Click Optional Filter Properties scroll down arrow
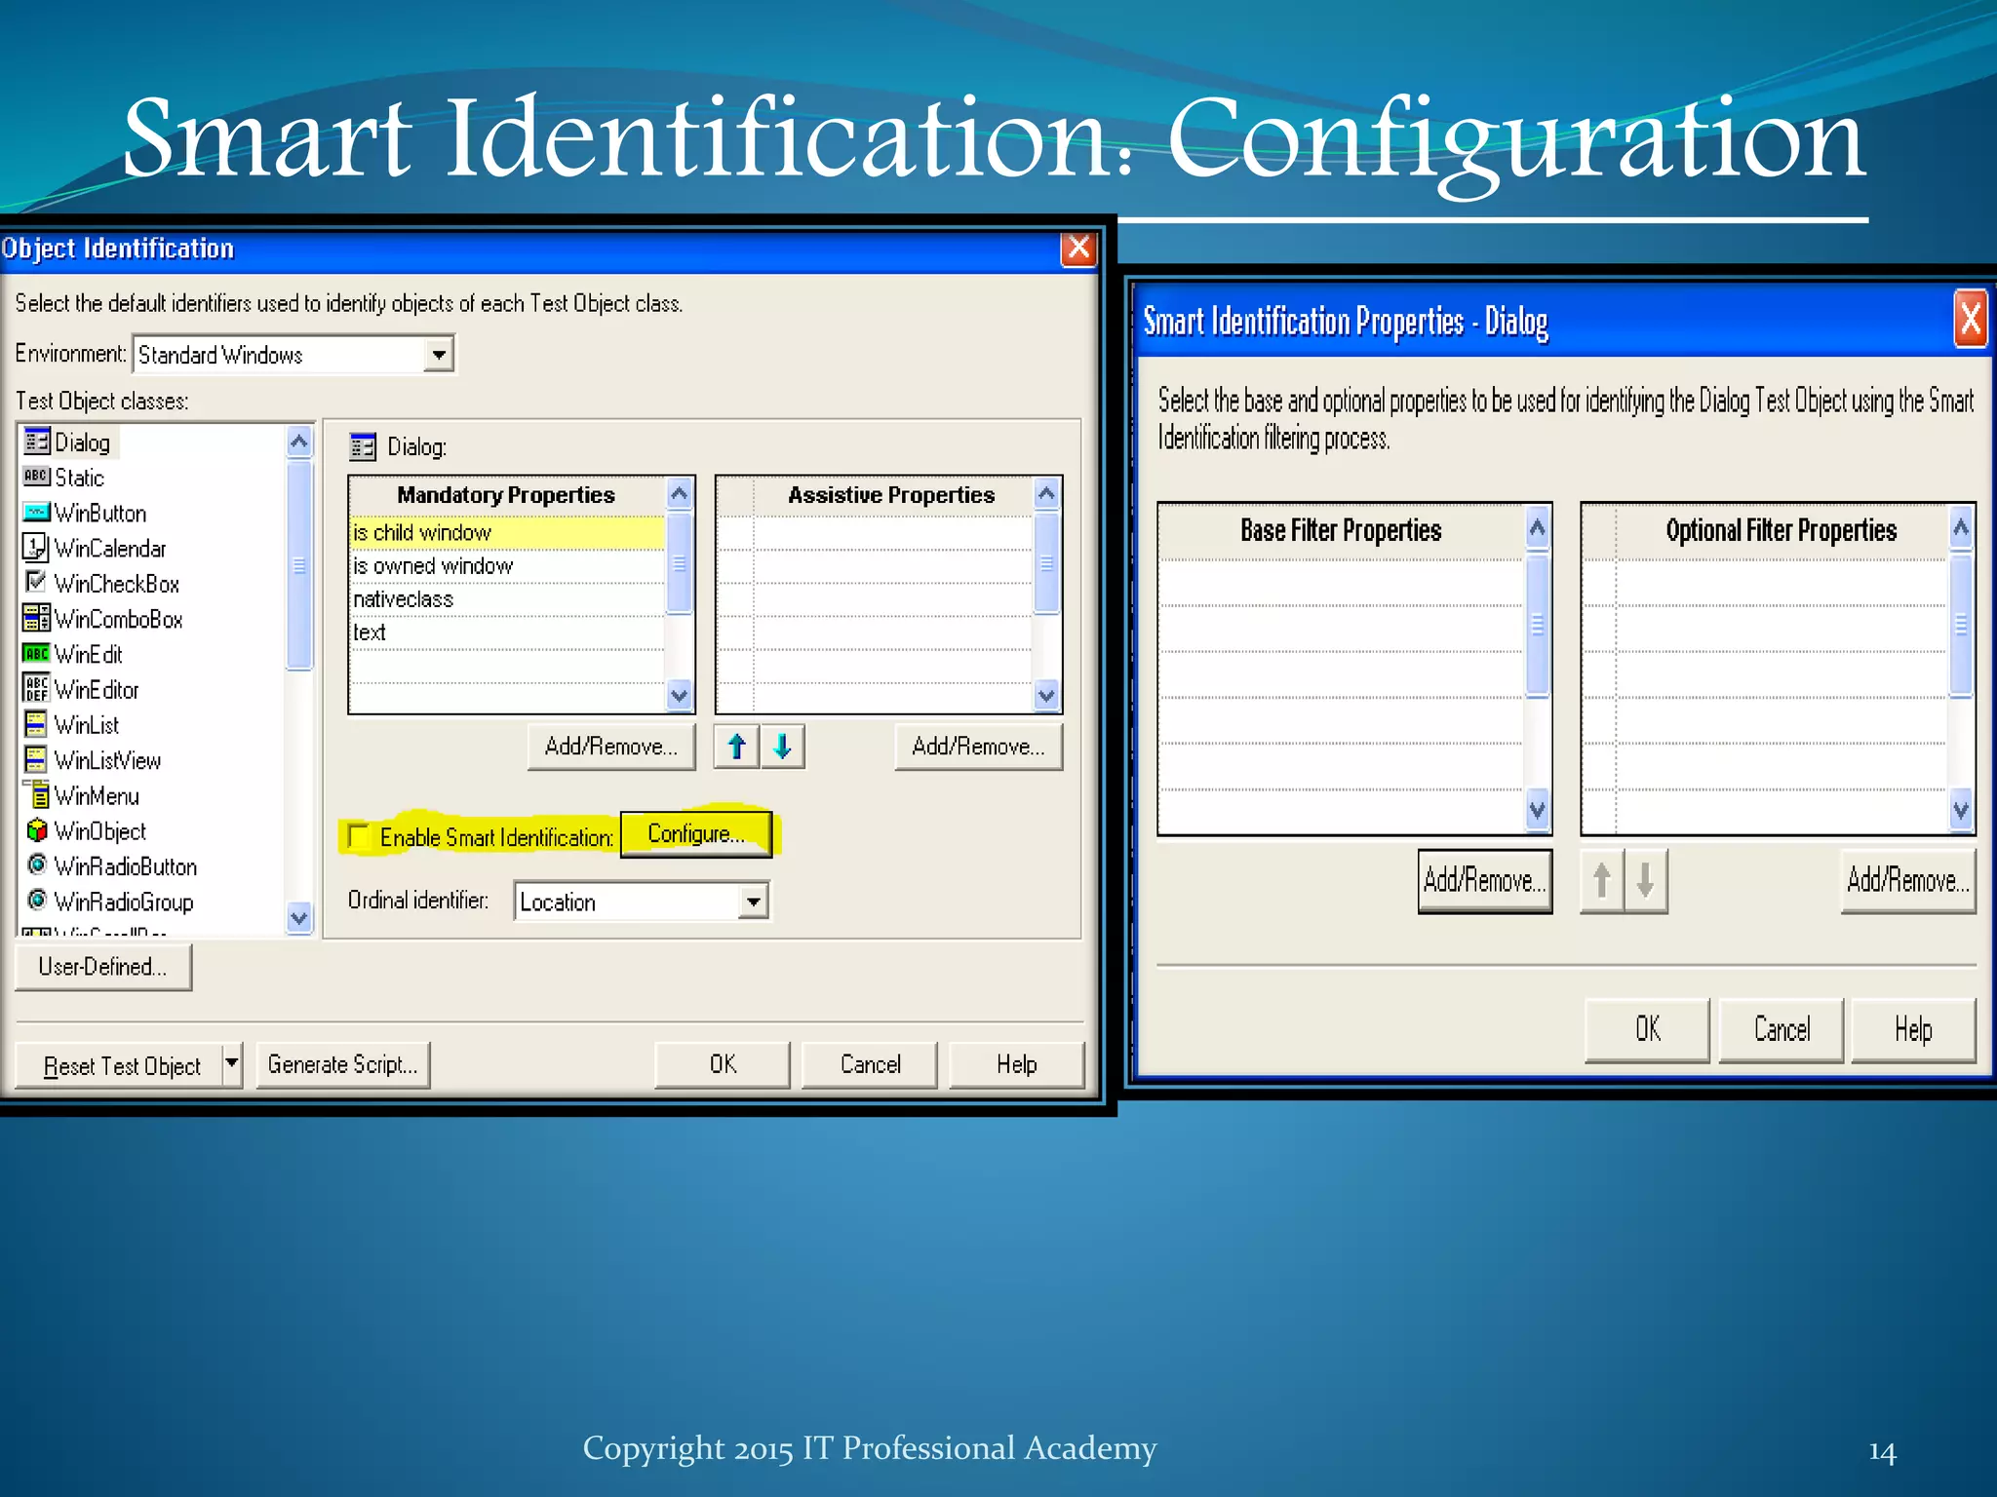Image resolution: width=1997 pixels, height=1497 pixels. pos(1961,810)
